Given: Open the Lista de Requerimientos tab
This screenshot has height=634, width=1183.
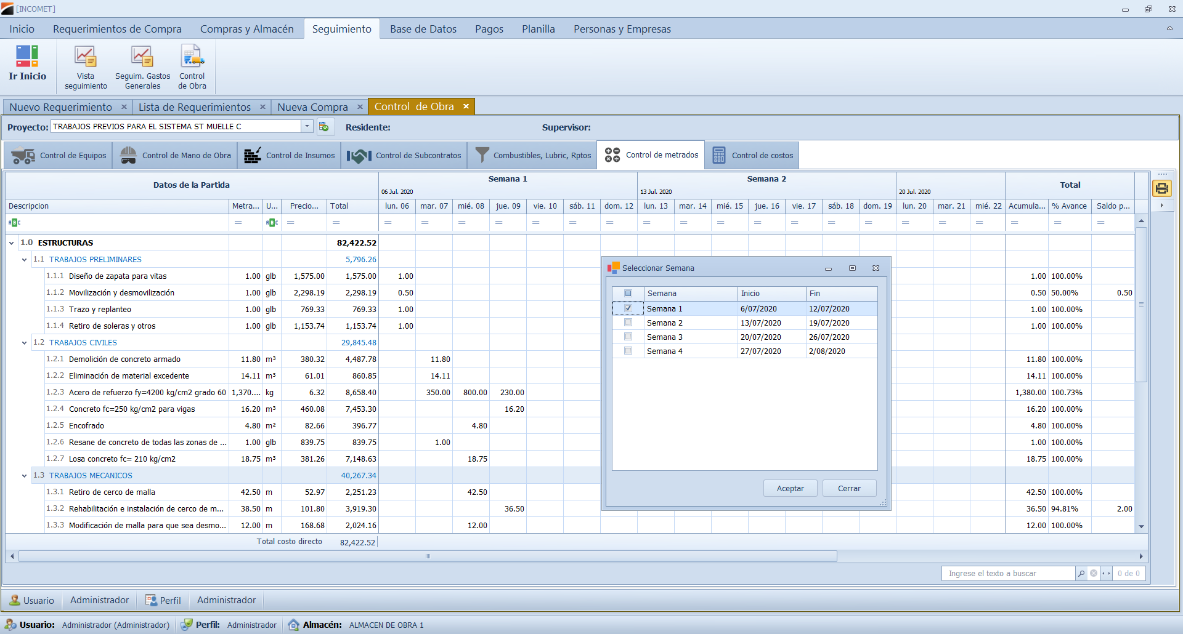Looking at the screenshot, I should point(194,107).
